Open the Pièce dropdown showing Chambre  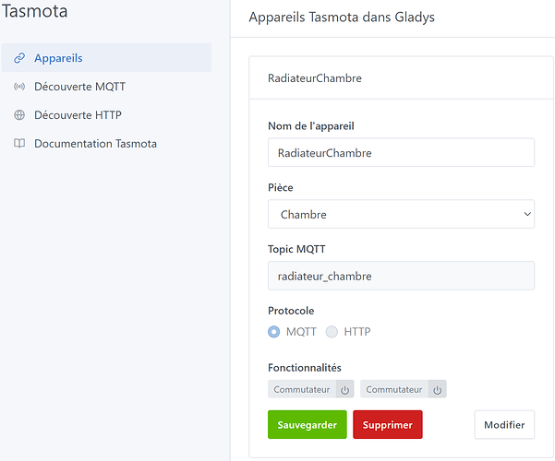pyautogui.click(x=401, y=214)
